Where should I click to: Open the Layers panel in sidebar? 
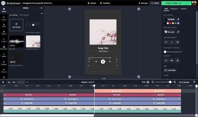click(4, 18)
